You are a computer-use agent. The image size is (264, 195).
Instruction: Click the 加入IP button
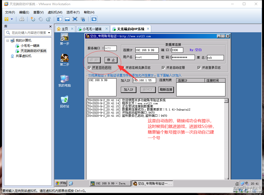tap(128, 90)
